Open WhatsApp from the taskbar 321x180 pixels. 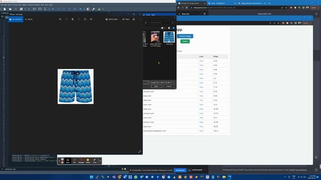tap(136, 177)
